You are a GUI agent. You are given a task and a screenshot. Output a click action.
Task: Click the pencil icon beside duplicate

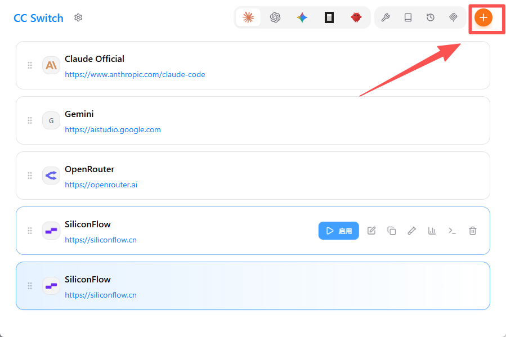412,231
